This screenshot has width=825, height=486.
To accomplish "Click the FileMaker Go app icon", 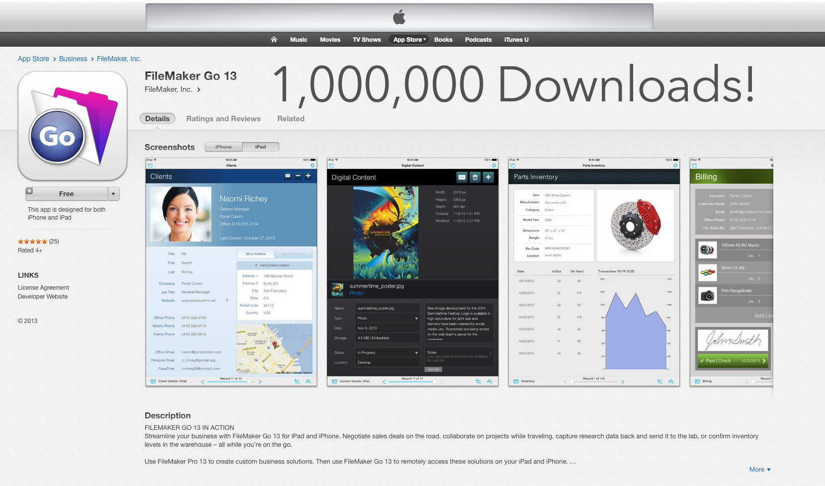I will point(72,125).
